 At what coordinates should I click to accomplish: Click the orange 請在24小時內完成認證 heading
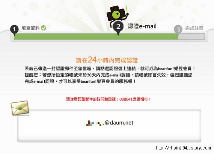(107, 60)
